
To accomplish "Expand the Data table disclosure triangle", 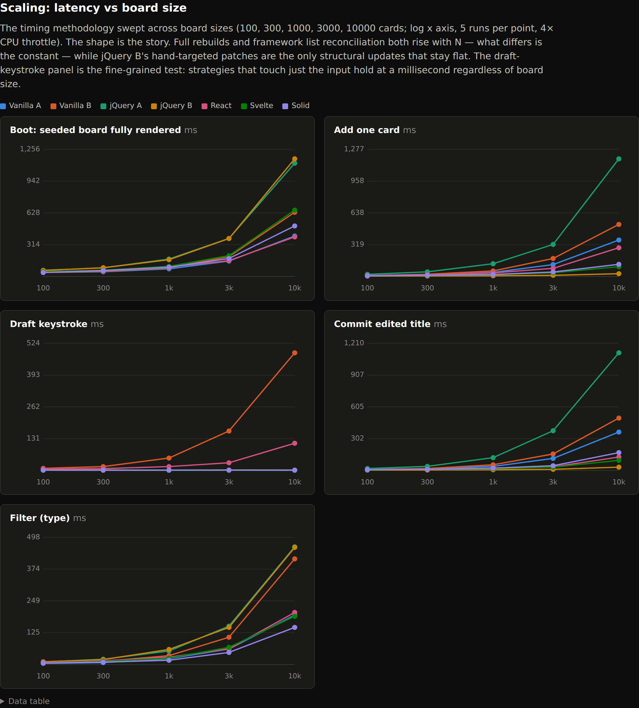I will (x=2, y=701).
